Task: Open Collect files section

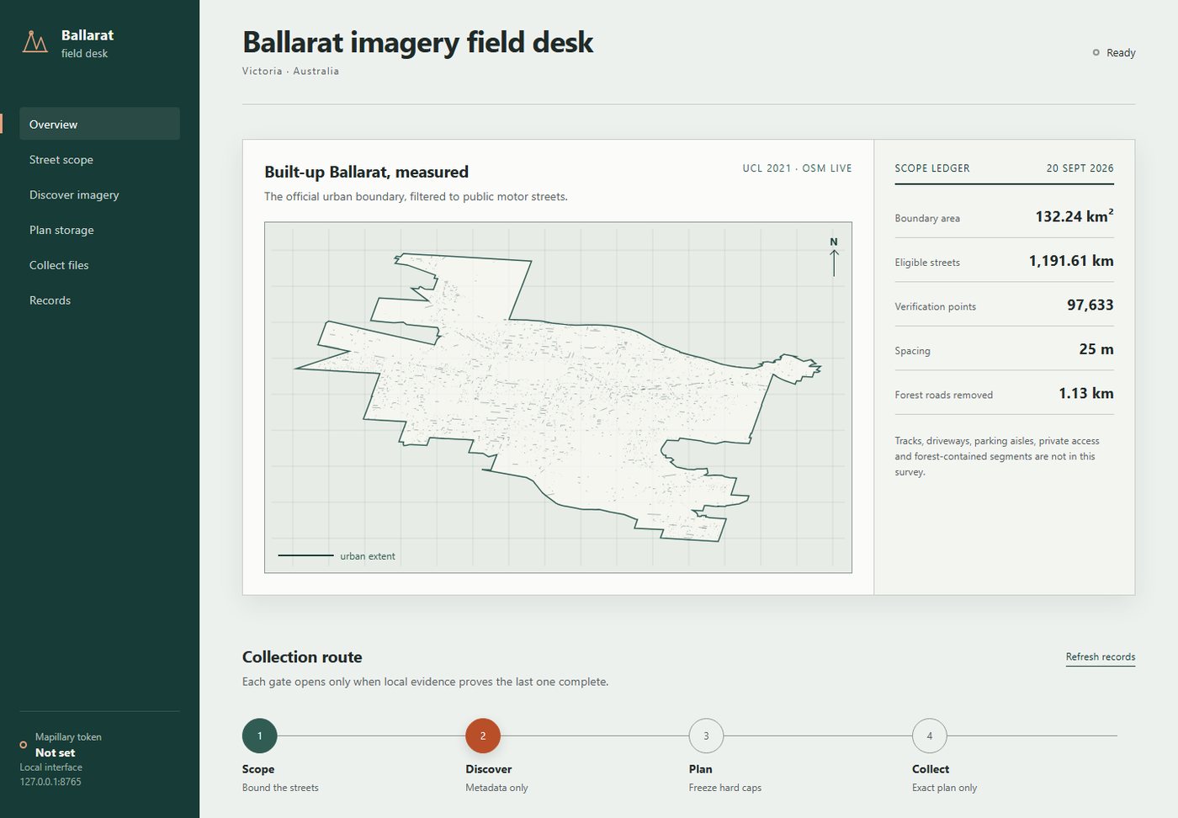Action: pyautogui.click(x=99, y=265)
